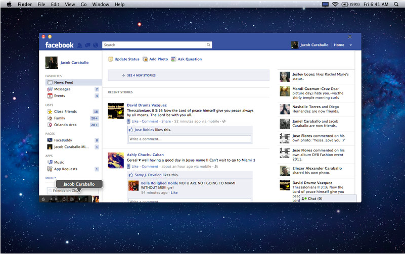405x254 pixels.
Task: Open friend requests icon in Facebook header
Action: [x=80, y=45]
